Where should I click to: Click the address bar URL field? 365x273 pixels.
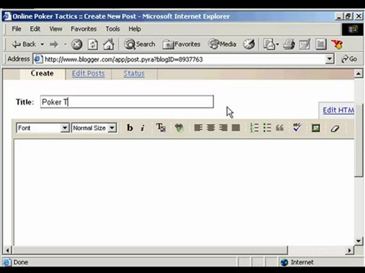(x=184, y=59)
